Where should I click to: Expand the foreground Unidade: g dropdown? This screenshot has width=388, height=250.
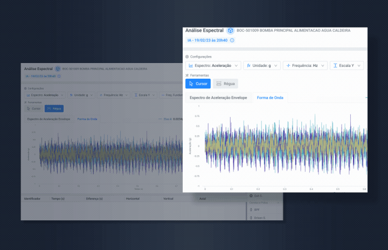click(262, 65)
